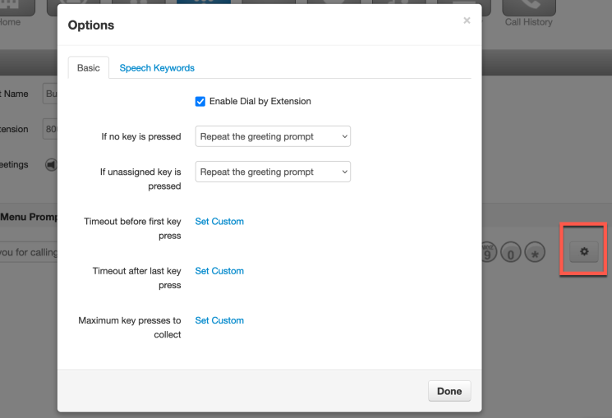This screenshot has height=418, width=612.
Task: Switch to the Speech Keywords tab
Action: (157, 68)
